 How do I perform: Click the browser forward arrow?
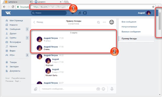[9, 7]
